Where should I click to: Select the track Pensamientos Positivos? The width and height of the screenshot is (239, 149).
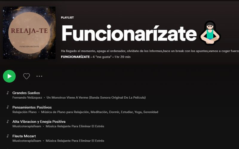click(32, 107)
